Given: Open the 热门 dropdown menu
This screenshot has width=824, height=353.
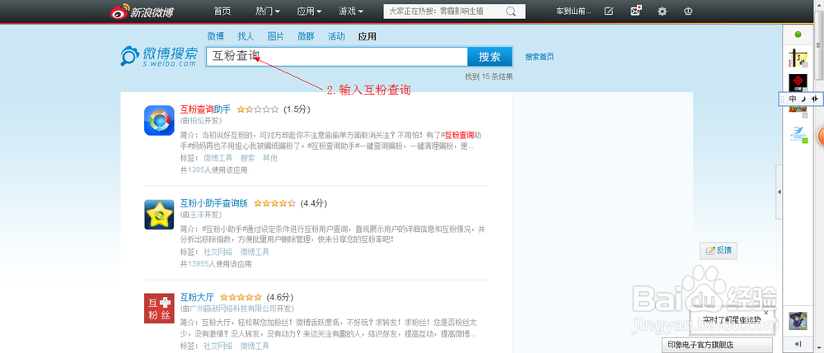Looking at the screenshot, I should [x=268, y=11].
